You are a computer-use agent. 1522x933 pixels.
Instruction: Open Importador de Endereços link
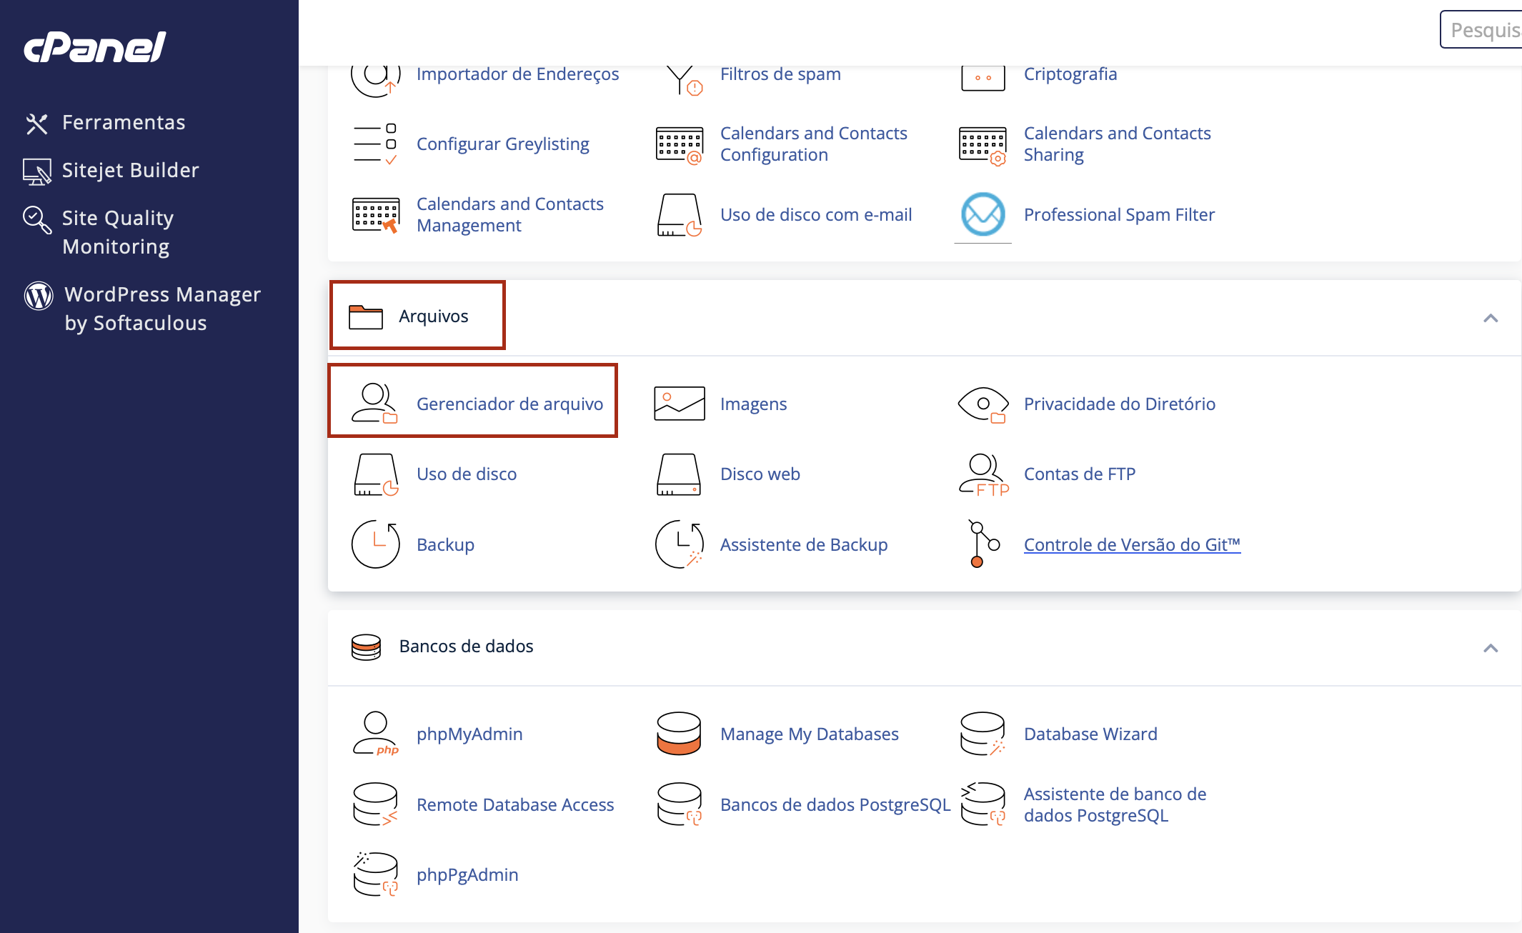point(517,74)
